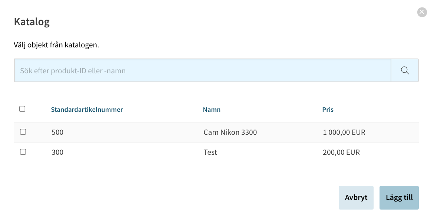The height and width of the screenshot is (224, 434).
Task: Click the Pris column header
Action: coord(328,110)
